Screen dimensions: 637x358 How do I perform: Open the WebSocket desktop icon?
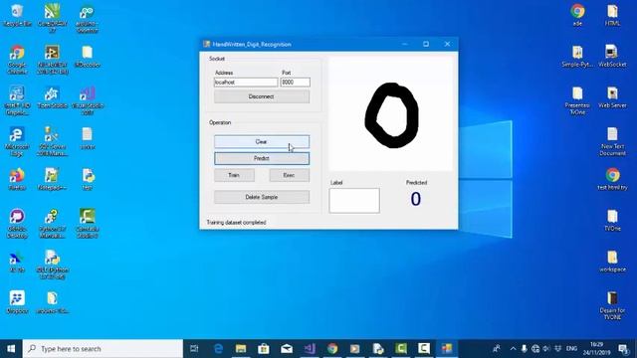pyautogui.click(x=612, y=56)
